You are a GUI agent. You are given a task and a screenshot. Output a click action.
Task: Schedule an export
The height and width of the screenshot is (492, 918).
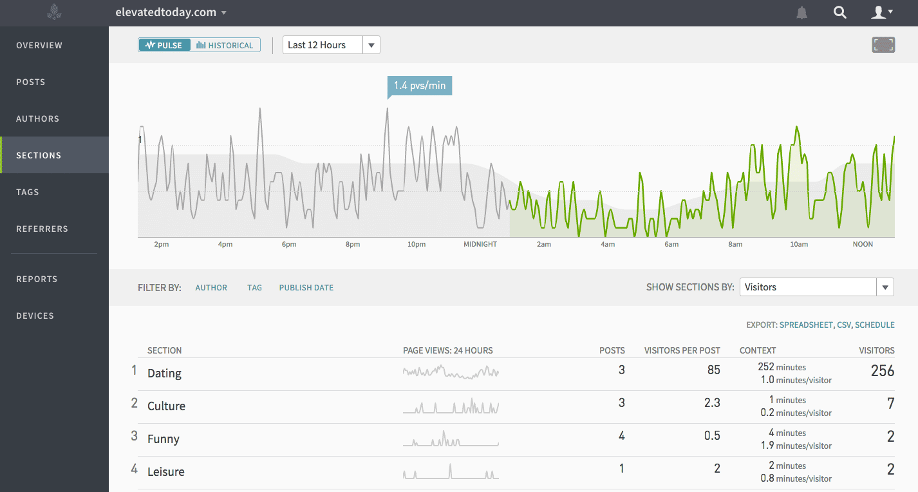click(875, 325)
